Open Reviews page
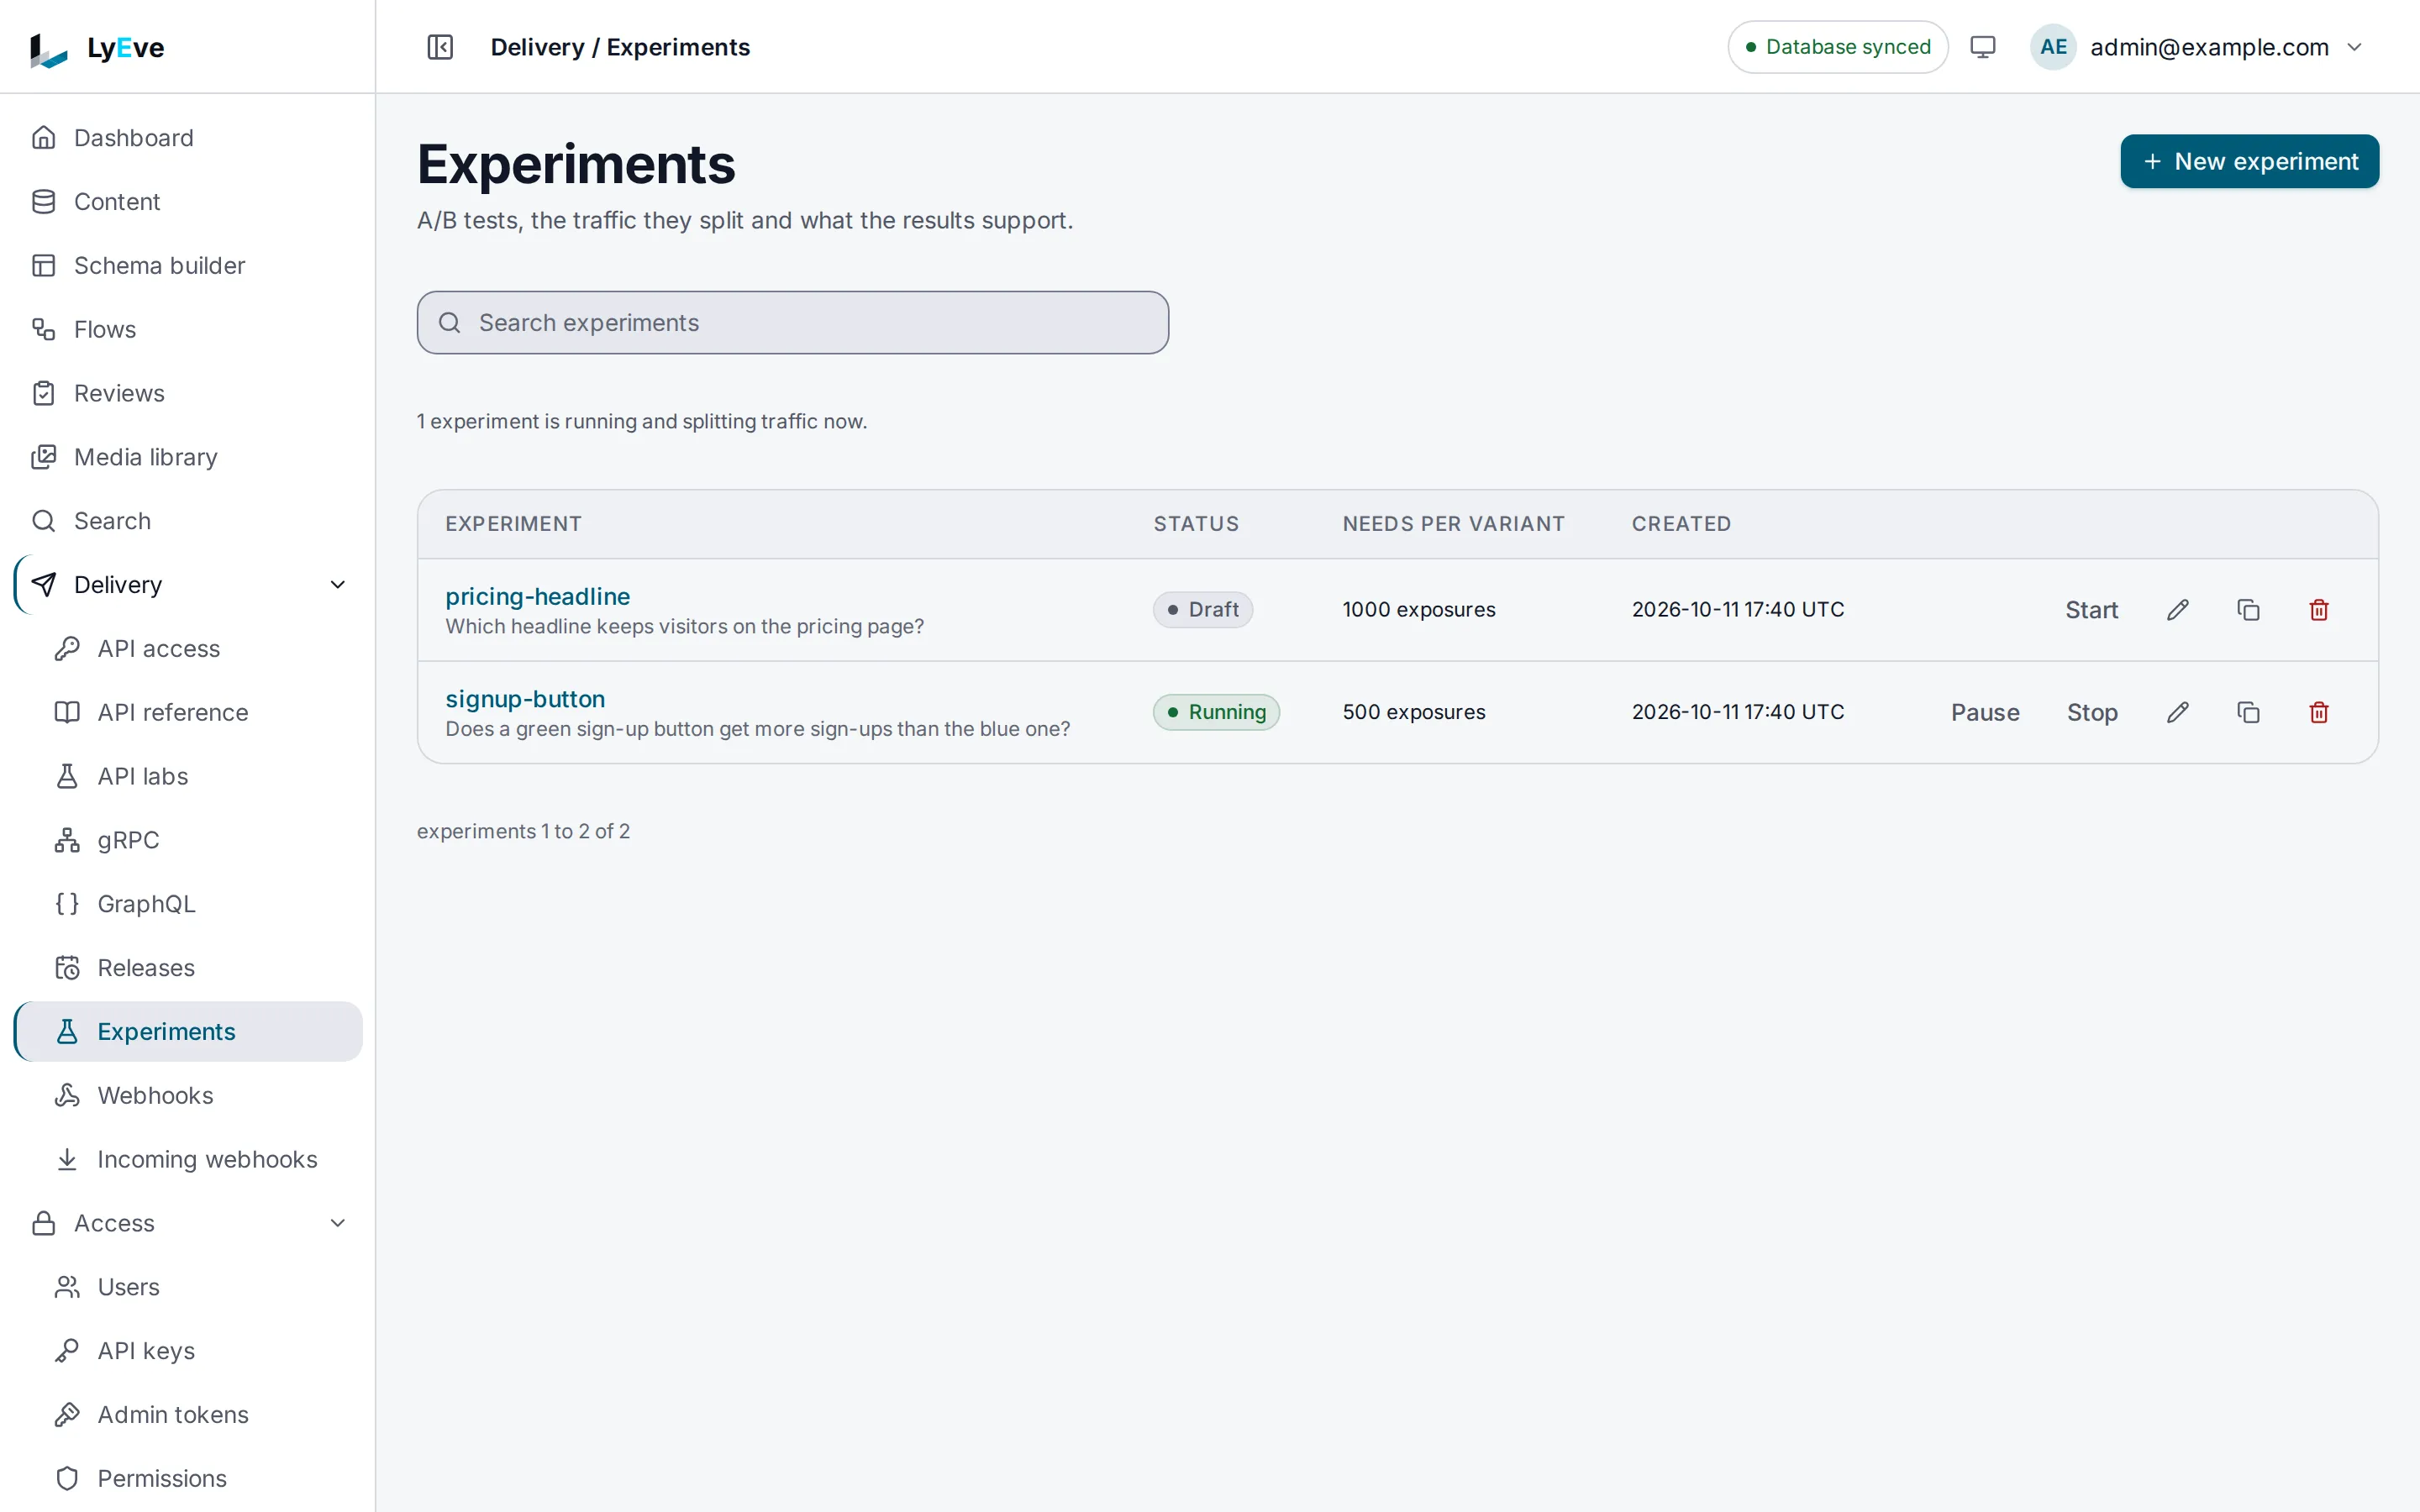 [x=188, y=393]
